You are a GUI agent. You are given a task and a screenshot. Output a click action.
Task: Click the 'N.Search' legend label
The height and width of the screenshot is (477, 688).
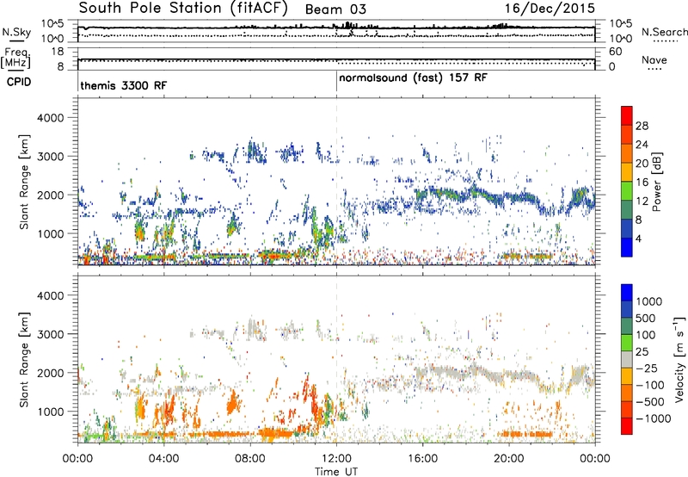(664, 32)
